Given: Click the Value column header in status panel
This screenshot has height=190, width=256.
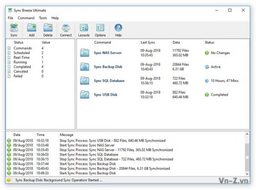Looking at the screenshot, I should (x=46, y=42).
